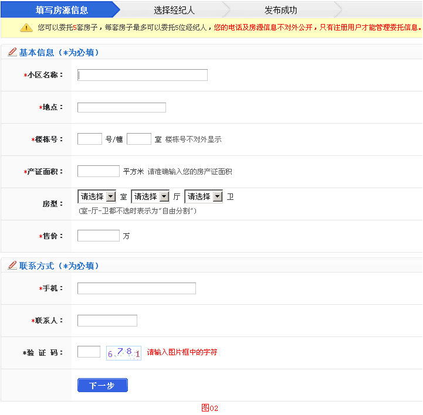This screenshot has height=415, width=423.
Task: Click the captcha image showing 6781
Action: click(124, 352)
